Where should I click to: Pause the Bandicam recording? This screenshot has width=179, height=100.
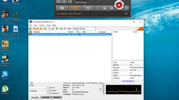pyautogui.click(x=126, y=8)
